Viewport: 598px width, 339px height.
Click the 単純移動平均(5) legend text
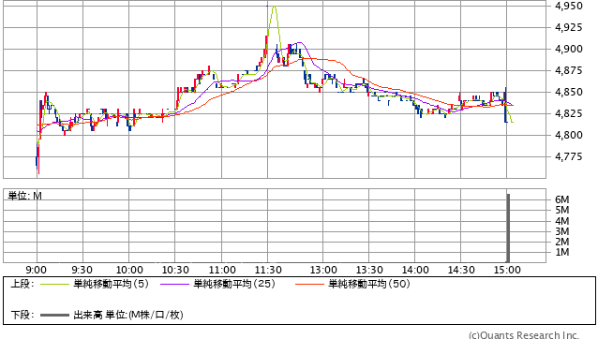(x=111, y=284)
